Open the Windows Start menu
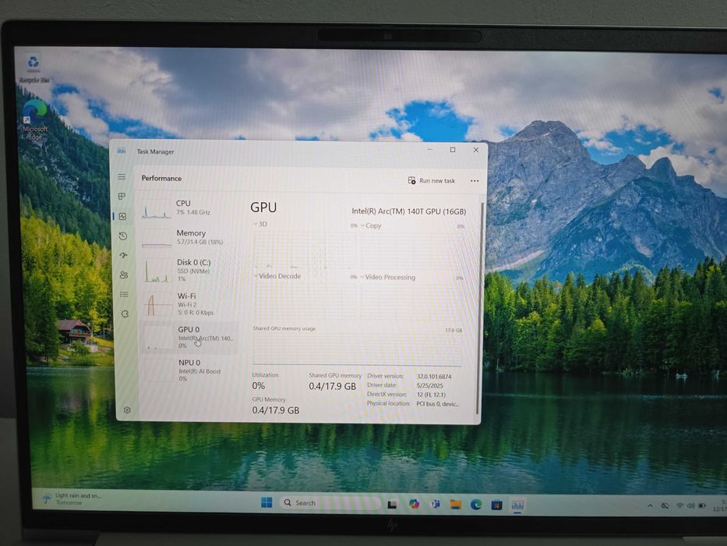This screenshot has width=727, height=546. click(266, 502)
